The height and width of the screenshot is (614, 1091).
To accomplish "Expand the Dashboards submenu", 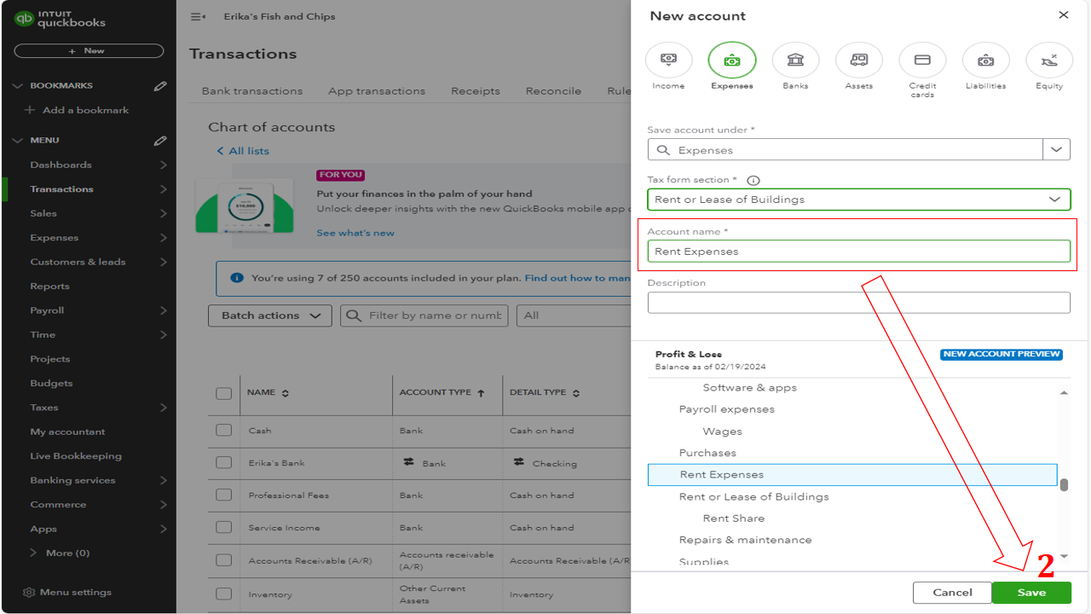I will click(x=163, y=165).
